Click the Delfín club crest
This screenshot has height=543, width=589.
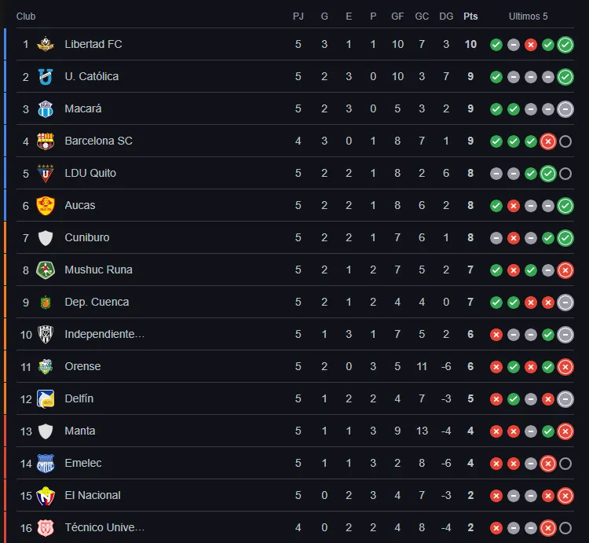tap(46, 398)
